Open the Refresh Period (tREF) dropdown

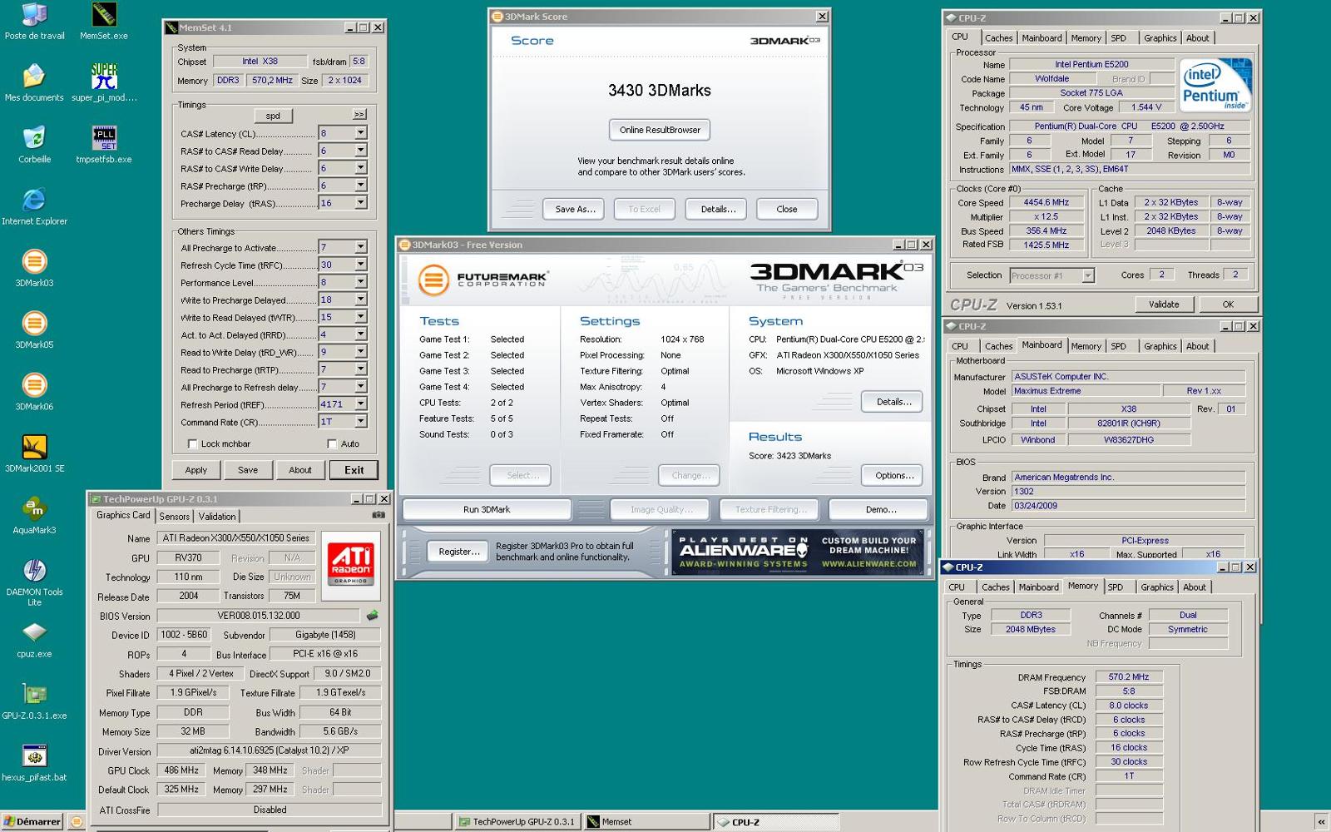tap(361, 404)
